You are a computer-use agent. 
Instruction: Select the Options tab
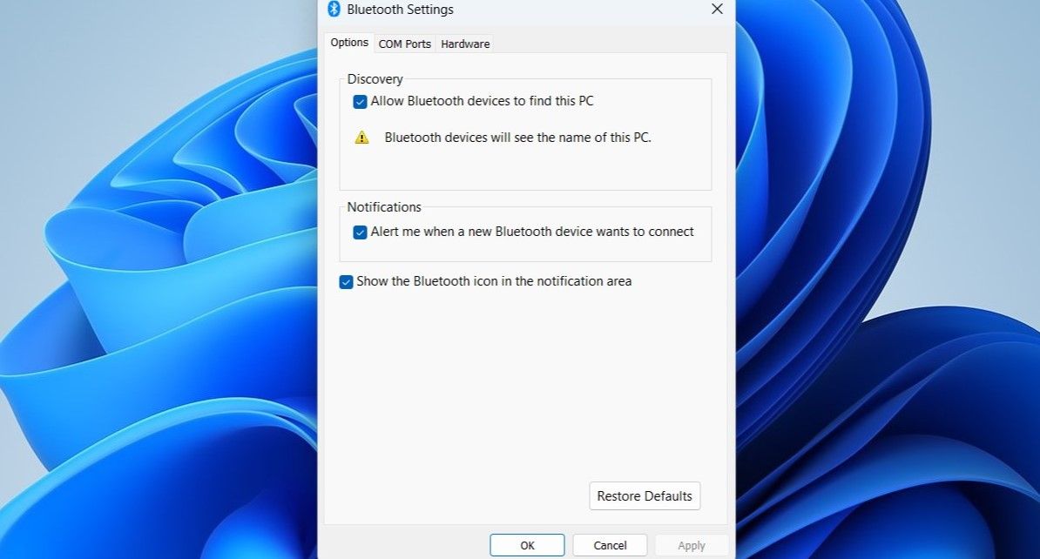coord(348,42)
